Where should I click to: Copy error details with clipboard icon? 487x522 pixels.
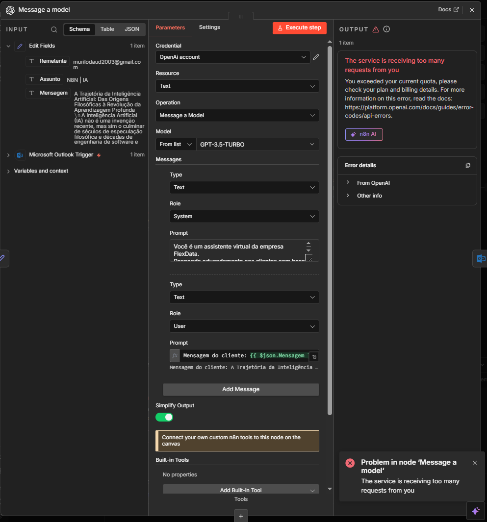[468, 166]
